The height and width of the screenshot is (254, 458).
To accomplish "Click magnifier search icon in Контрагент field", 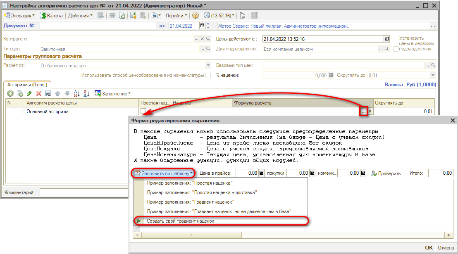I will (x=208, y=39).
